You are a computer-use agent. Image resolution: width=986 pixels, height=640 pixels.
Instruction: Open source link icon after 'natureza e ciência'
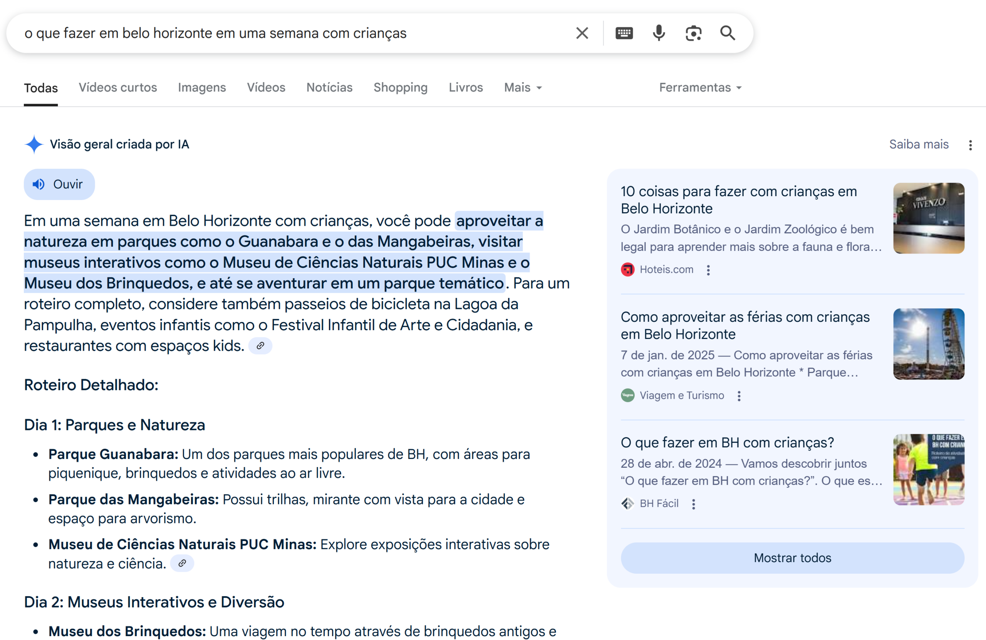click(x=182, y=563)
